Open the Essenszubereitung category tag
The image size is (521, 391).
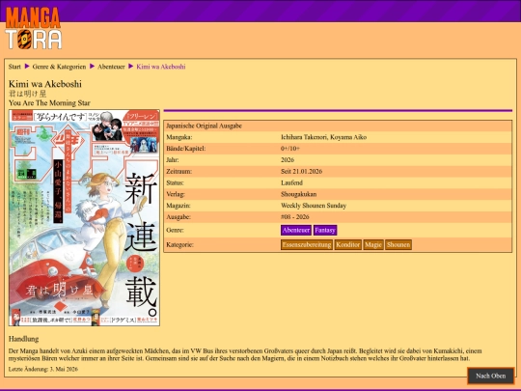[x=307, y=244]
